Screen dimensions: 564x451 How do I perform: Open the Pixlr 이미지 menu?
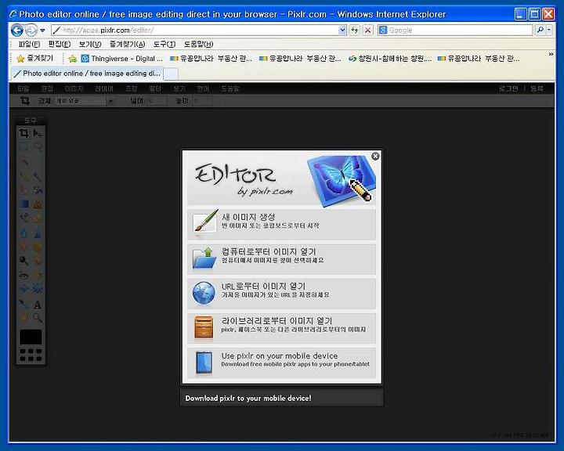coord(74,88)
